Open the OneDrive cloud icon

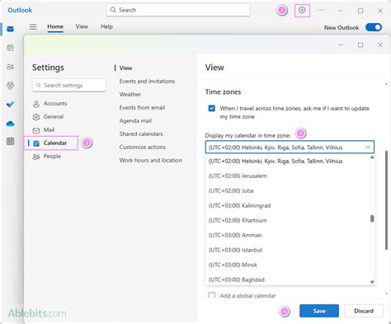pos(10,124)
